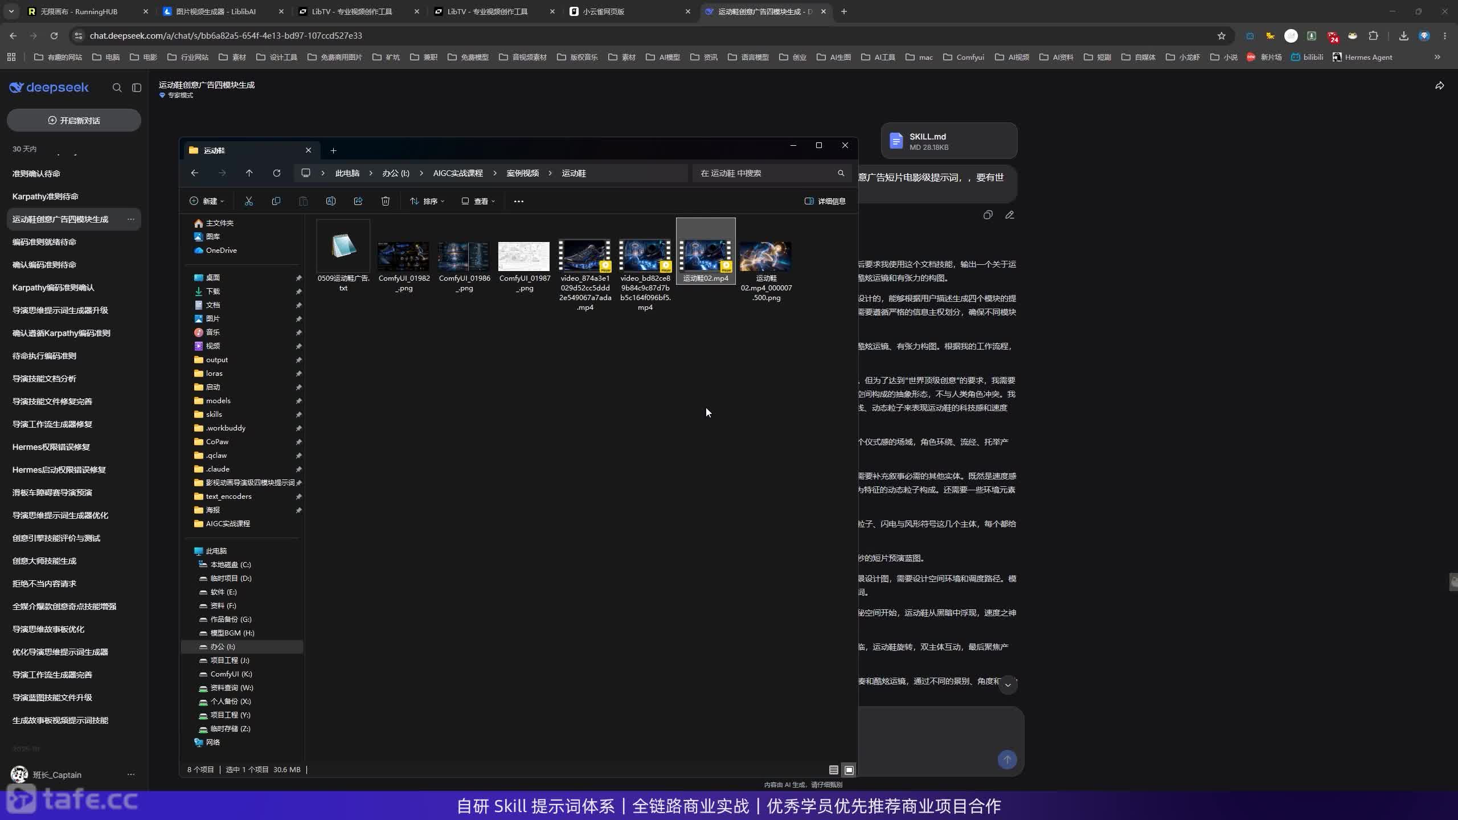
Task: Refresh the Explorer folder view
Action: [x=277, y=173]
